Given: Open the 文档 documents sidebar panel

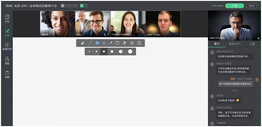Looking at the screenshot, I should [7, 19].
